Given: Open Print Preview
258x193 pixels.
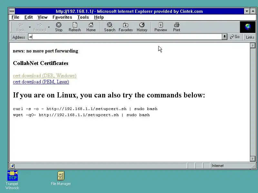Looking at the screenshot, I should pos(161,27).
